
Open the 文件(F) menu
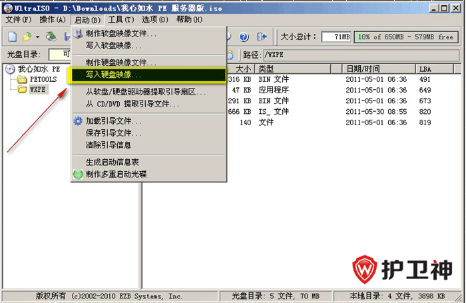[x=19, y=19]
